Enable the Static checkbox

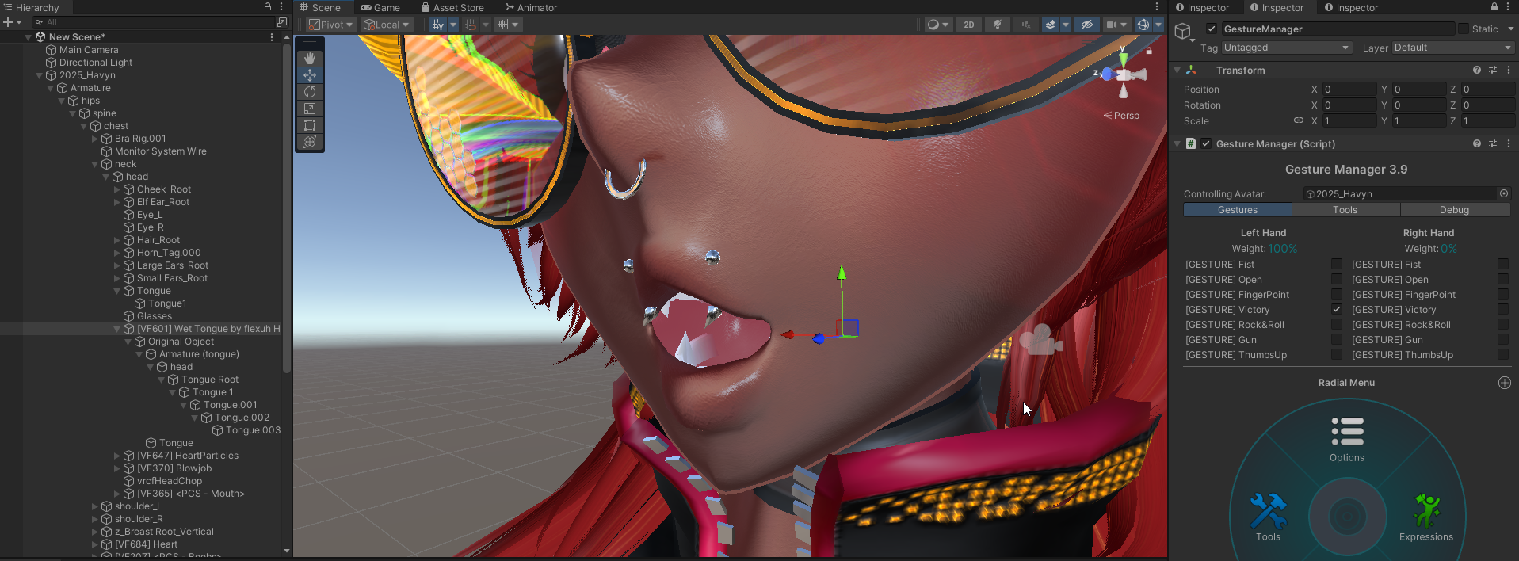(1463, 29)
